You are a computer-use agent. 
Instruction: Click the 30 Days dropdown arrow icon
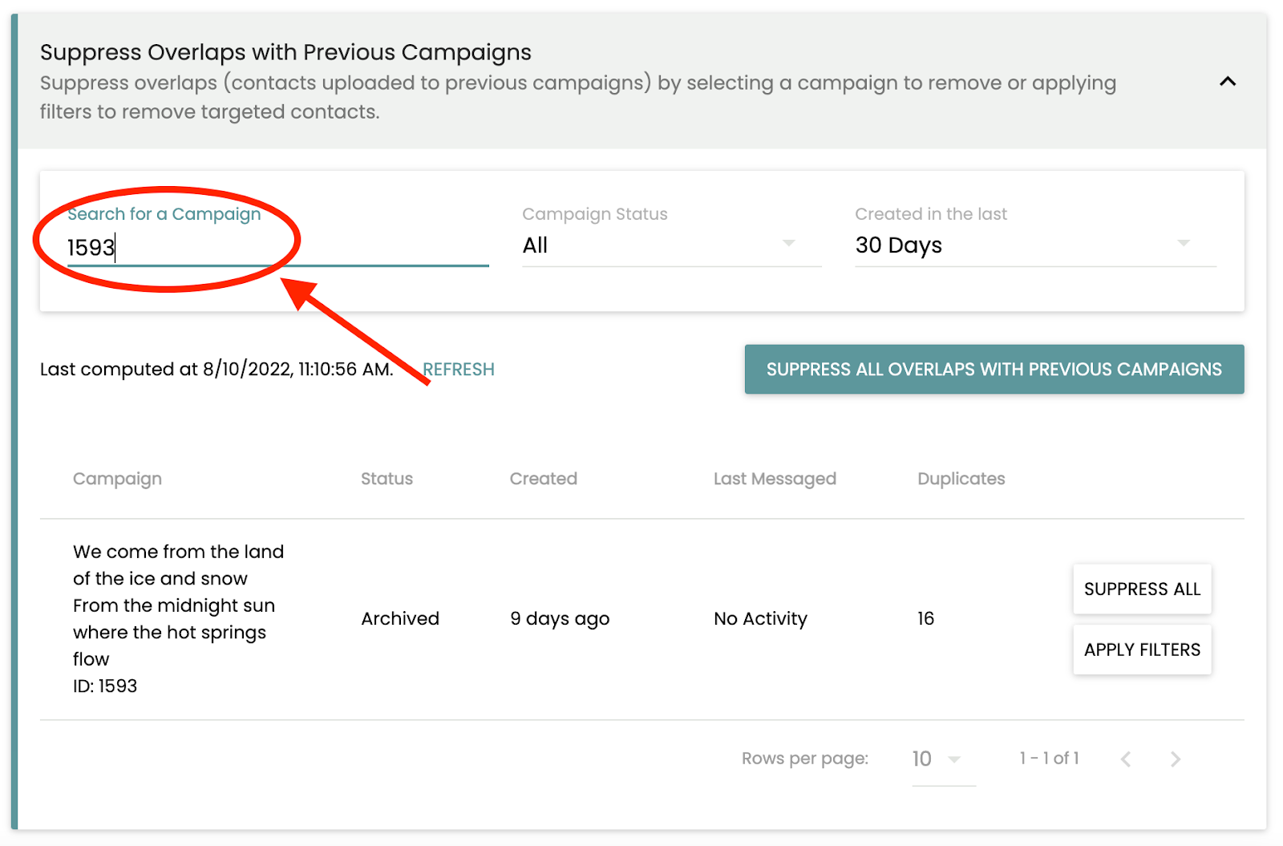[x=1184, y=243]
